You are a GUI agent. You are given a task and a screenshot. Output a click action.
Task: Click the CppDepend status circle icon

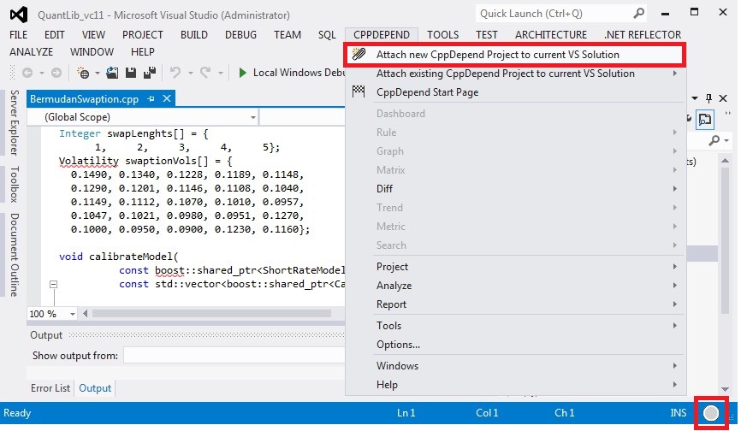(x=711, y=414)
